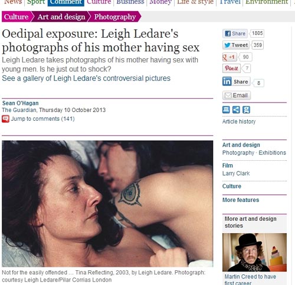Click the blue share icon
The width and height of the screenshot is (295, 285).
(x=236, y=110)
